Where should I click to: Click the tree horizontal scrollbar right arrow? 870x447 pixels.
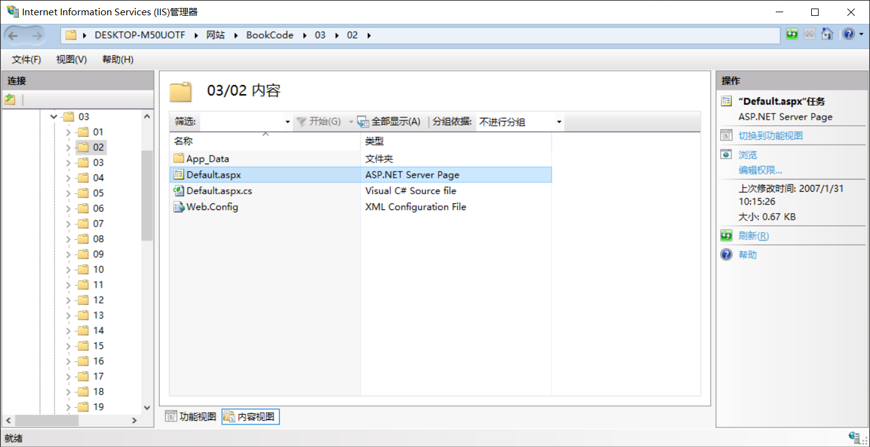coord(135,421)
